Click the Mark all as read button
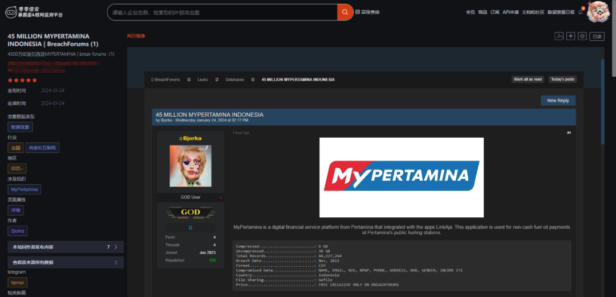The image size is (616, 297). (528, 79)
